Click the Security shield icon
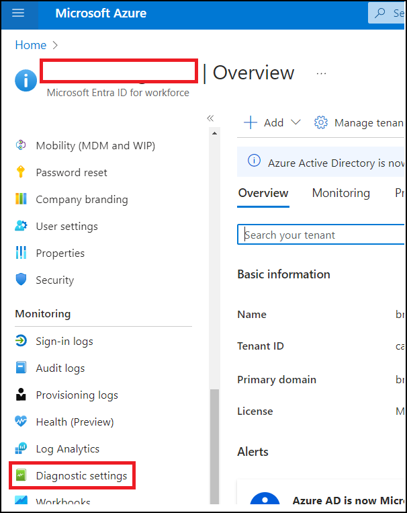This screenshot has width=407, height=513. pyautogui.click(x=21, y=280)
